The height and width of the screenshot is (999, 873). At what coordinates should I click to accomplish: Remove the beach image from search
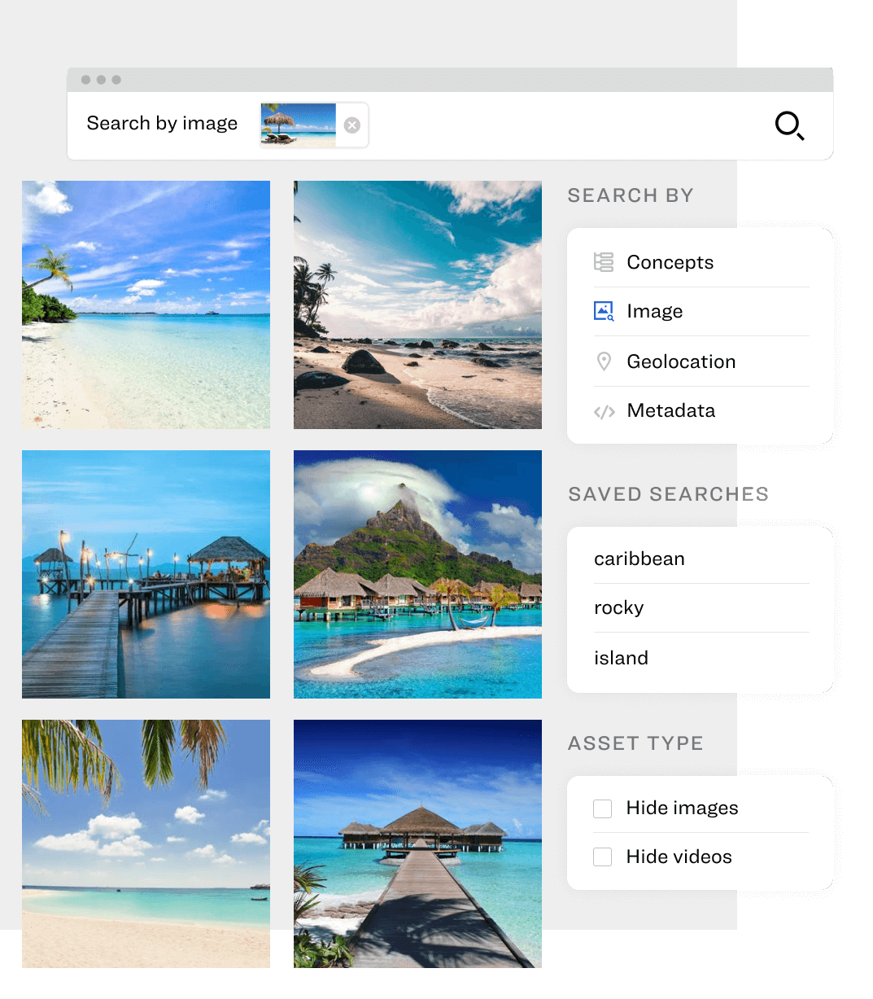click(x=351, y=125)
